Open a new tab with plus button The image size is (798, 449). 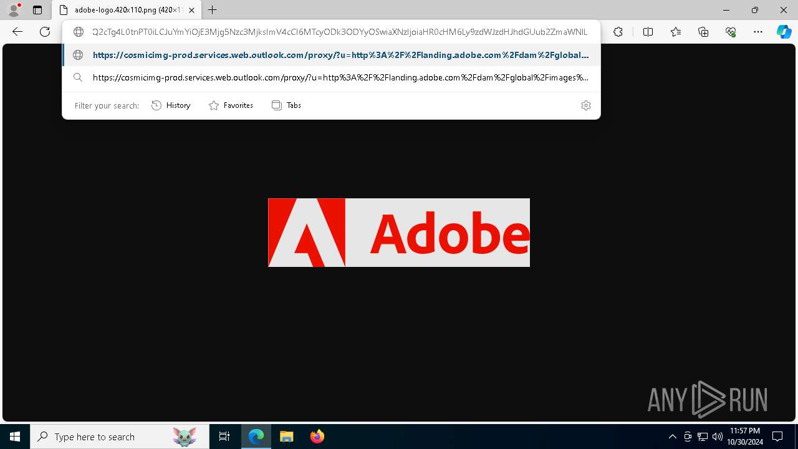pos(213,10)
